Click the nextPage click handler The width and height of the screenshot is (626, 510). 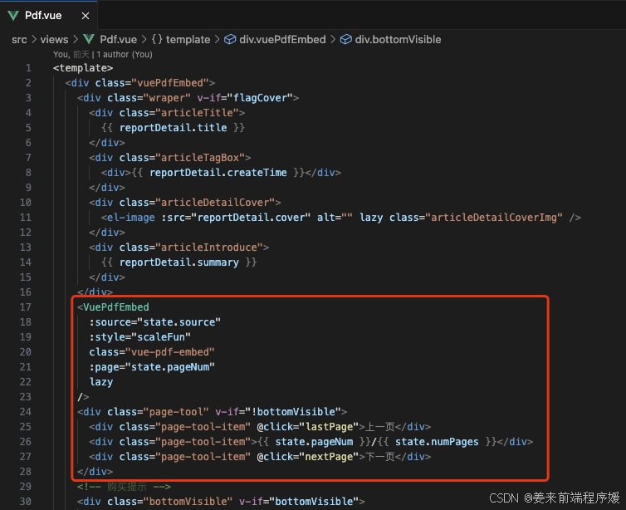pyautogui.click(x=330, y=457)
